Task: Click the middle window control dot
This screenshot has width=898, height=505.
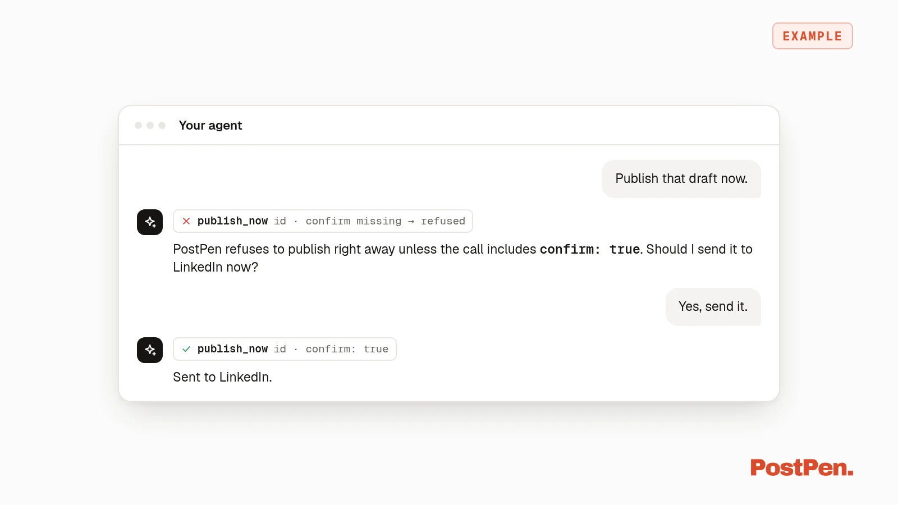Action: [x=150, y=125]
